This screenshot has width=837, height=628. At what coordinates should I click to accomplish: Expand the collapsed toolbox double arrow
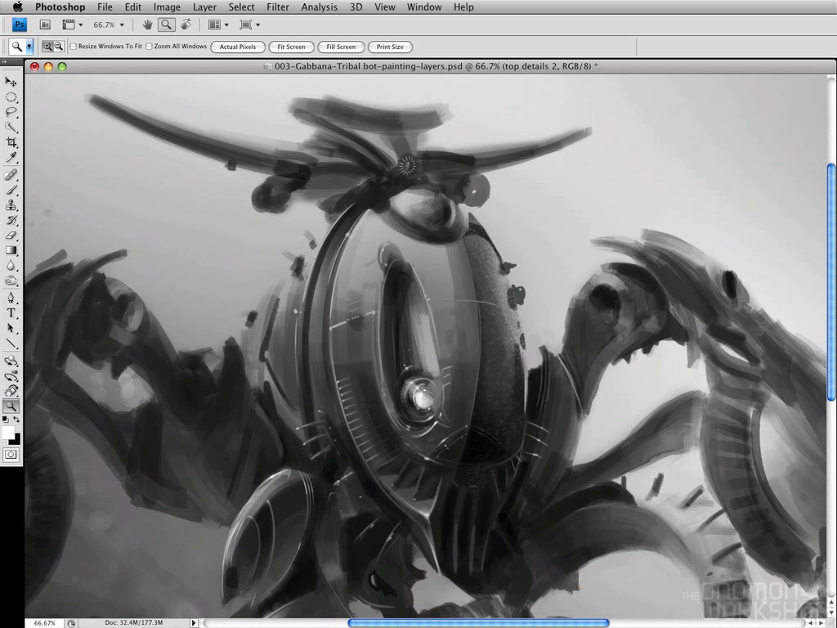[4, 61]
